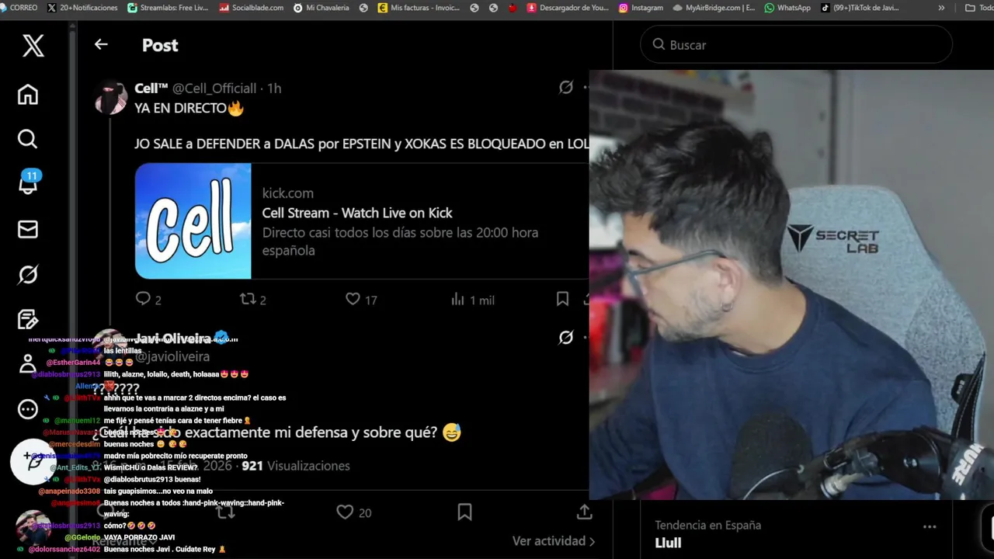Repost Cell's post showing 2 reposts
Viewport: 994px width, 559px height.
tap(252, 299)
